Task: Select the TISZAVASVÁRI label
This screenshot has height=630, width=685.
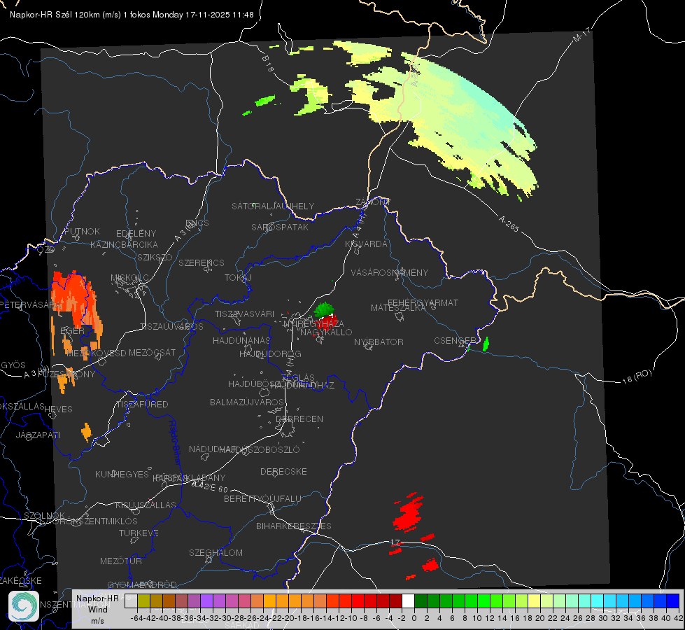Action: coord(245,314)
